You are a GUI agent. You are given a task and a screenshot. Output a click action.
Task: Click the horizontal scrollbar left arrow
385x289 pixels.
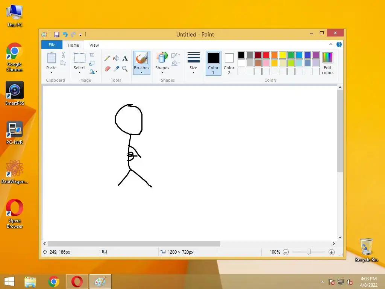(x=44, y=243)
